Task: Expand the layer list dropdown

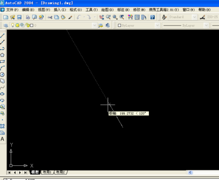Action: 95,25
